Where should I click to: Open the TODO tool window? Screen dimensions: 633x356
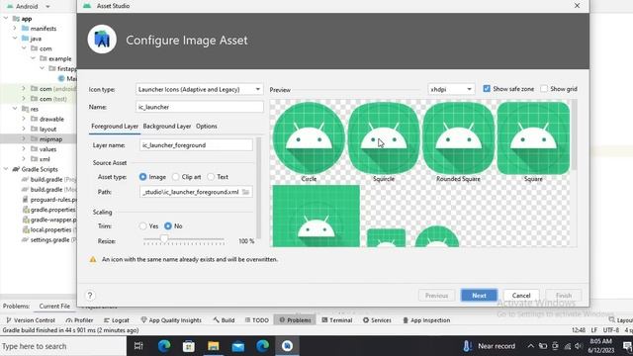(x=257, y=320)
